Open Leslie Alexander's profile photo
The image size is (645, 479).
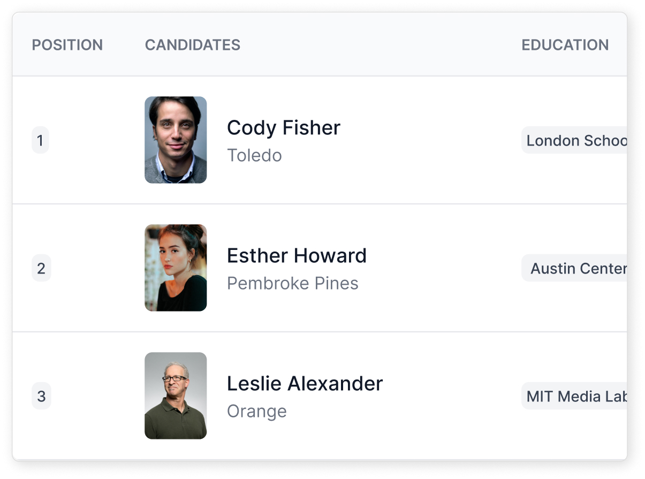point(176,396)
